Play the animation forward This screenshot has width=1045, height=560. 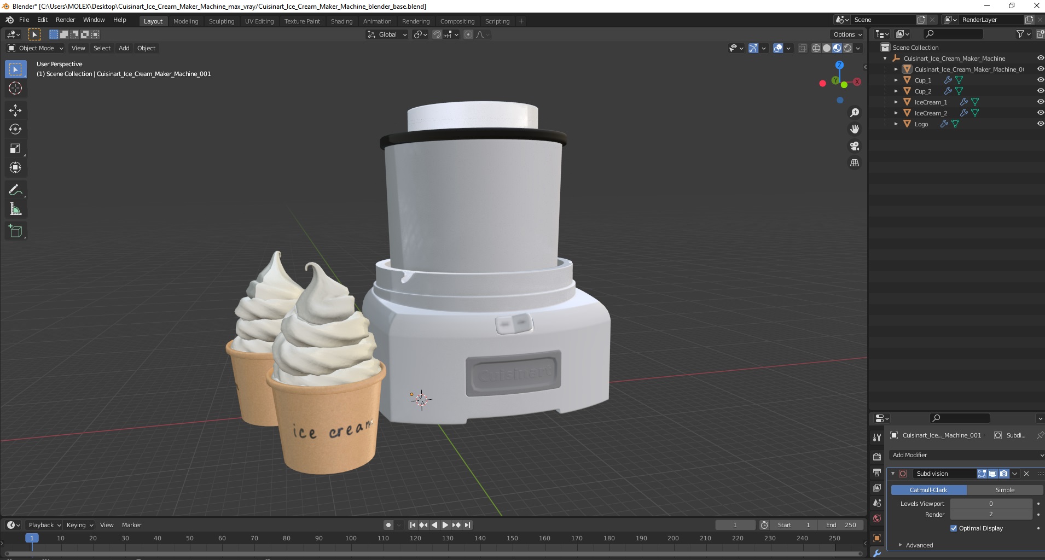click(445, 525)
